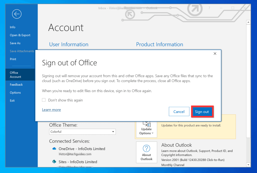Select Open & Export in sidebar

click(20, 35)
